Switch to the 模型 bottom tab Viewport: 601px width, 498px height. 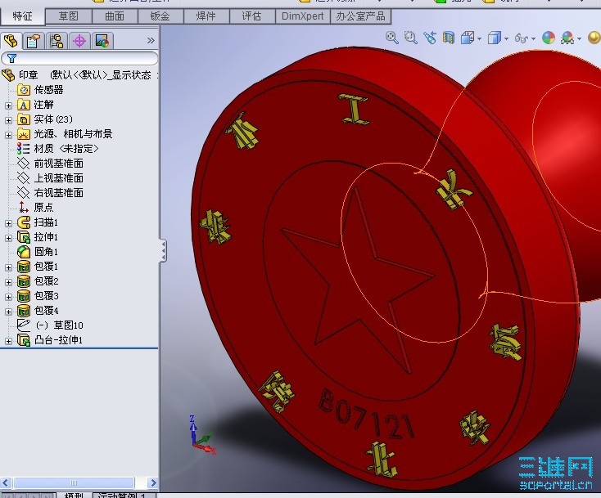click(74, 496)
